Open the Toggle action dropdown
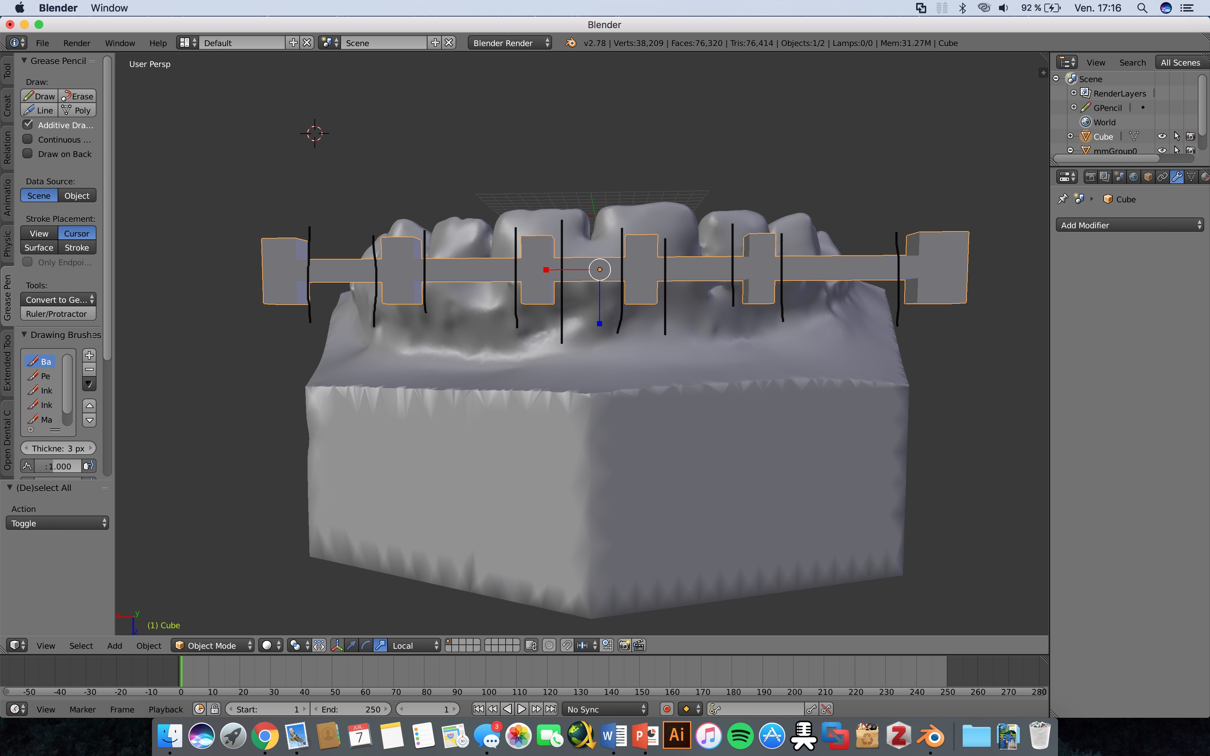 tap(57, 523)
